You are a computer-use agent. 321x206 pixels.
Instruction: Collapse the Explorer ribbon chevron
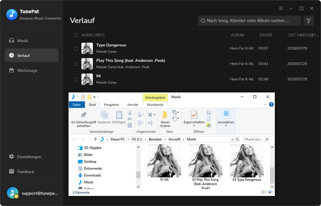(265, 105)
